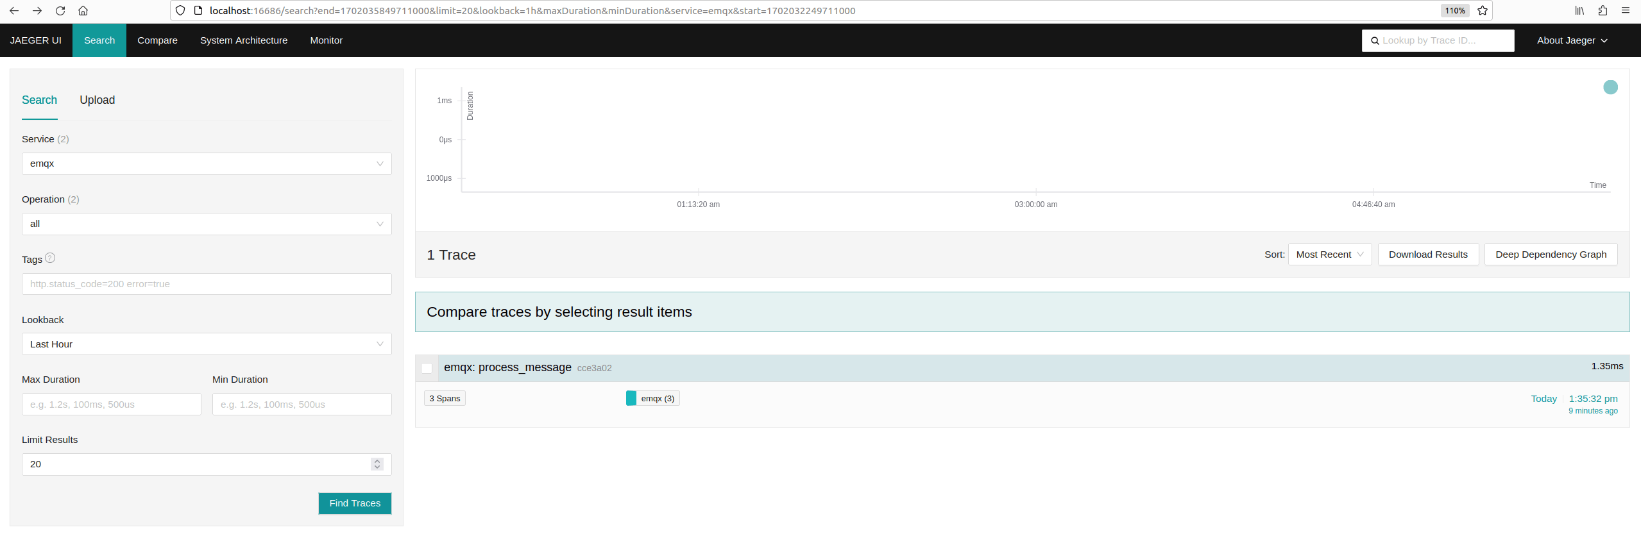Select the emqx process_message trace checkbox
The height and width of the screenshot is (534, 1641).
click(427, 368)
